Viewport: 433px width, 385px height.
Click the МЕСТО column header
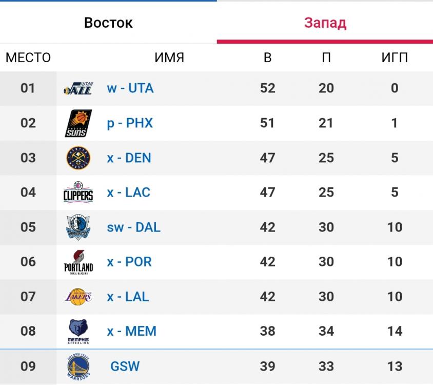click(x=28, y=57)
